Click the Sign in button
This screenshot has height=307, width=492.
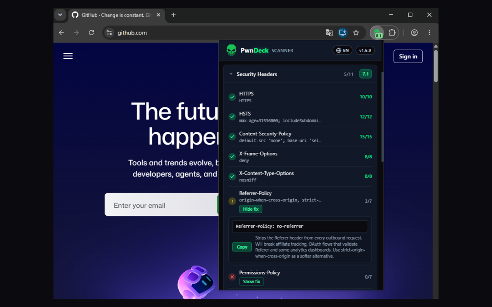(x=408, y=56)
